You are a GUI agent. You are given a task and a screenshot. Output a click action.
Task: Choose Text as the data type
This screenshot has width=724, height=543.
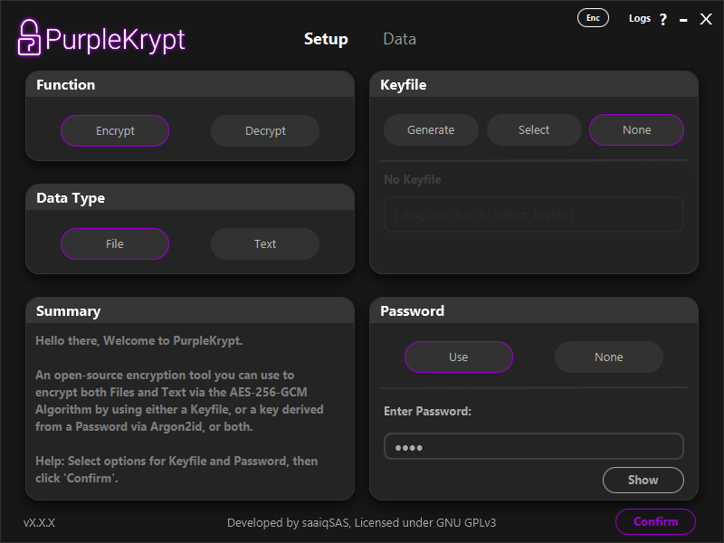coord(265,243)
